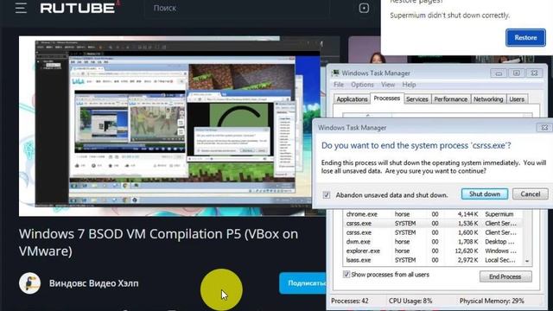Select the csrss.exe row using 1,600 K
Image resolution: width=553 pixels, height=311 pixels.
(432, 232)
